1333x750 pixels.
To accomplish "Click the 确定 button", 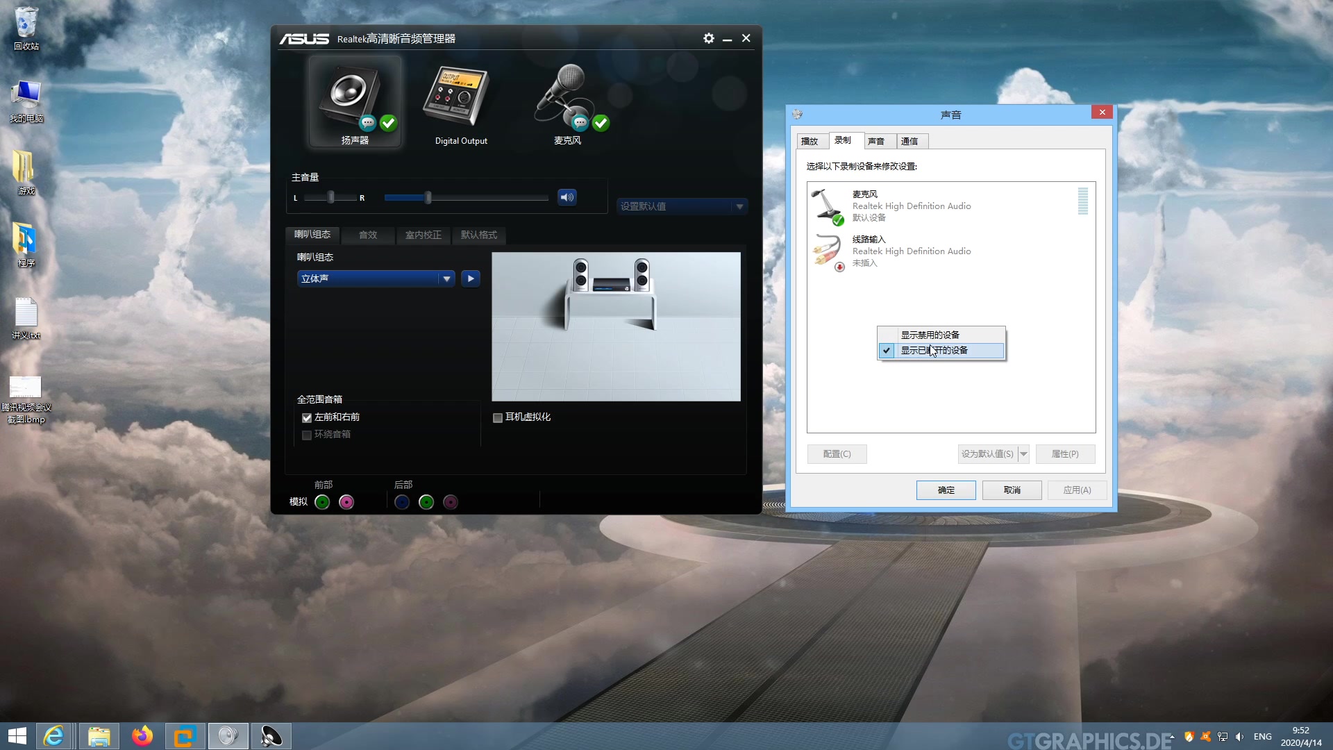I will coord(946,490).
